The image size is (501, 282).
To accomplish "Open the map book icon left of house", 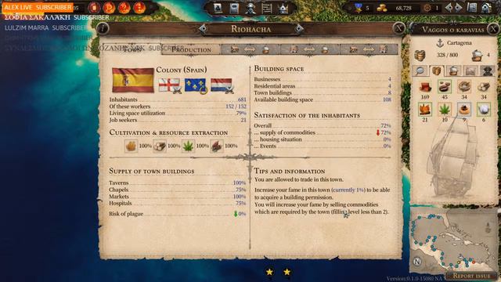I will (x=472, y=8).
